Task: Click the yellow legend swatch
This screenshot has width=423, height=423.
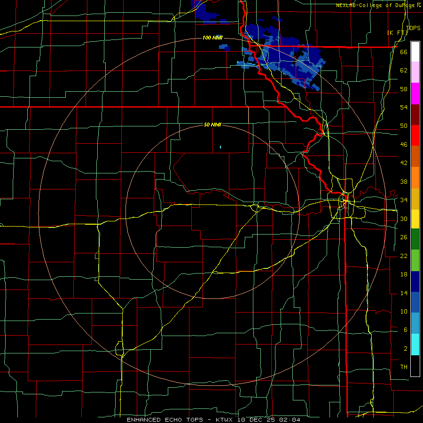Action: (x=415, y=219)
